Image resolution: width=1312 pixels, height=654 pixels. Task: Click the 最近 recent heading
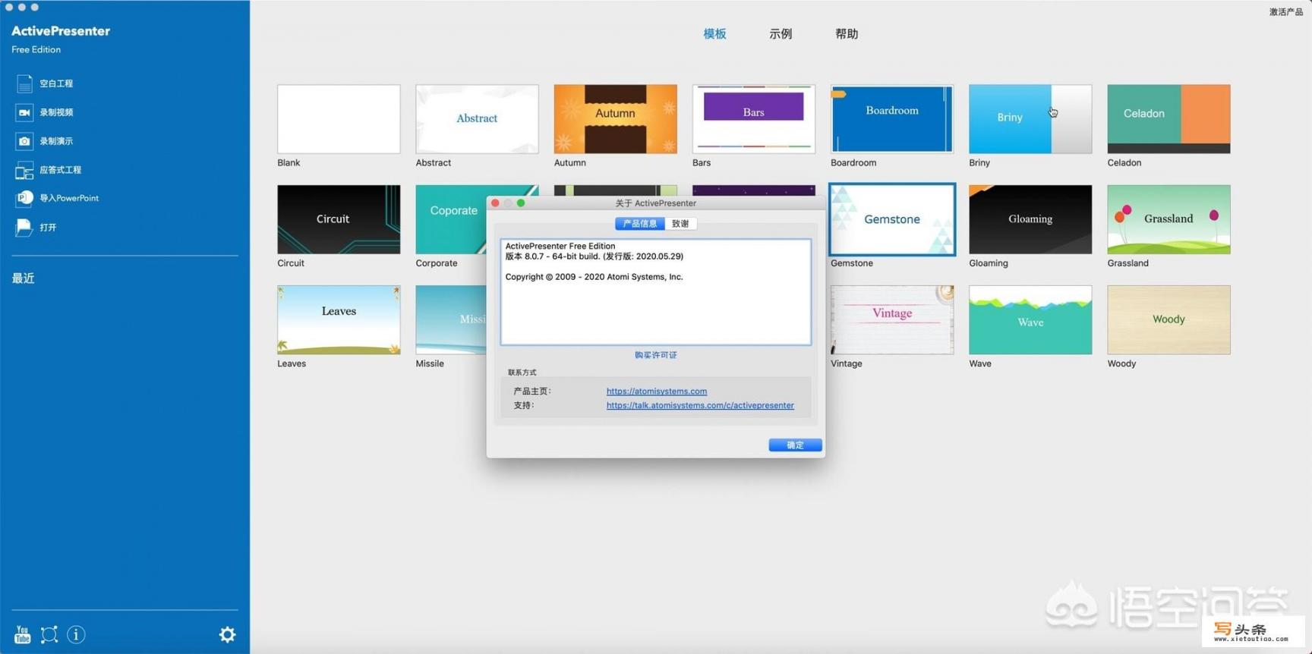(x=23, y=278)
